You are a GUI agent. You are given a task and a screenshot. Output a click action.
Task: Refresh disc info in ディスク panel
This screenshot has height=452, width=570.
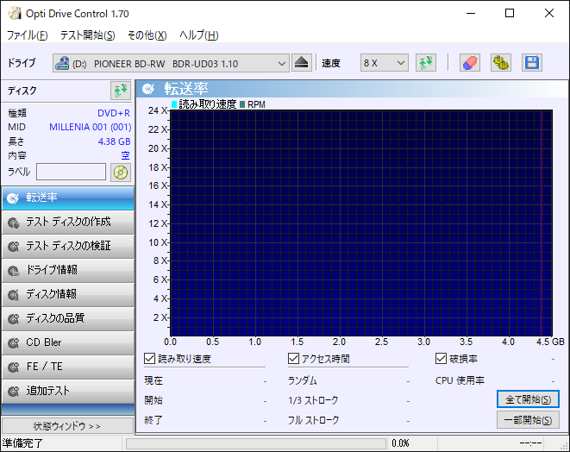pos(121,91)
